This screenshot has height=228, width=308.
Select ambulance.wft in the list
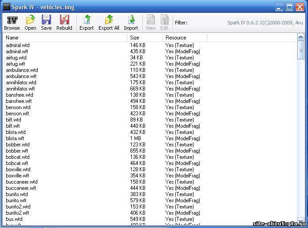click(21, 76)
